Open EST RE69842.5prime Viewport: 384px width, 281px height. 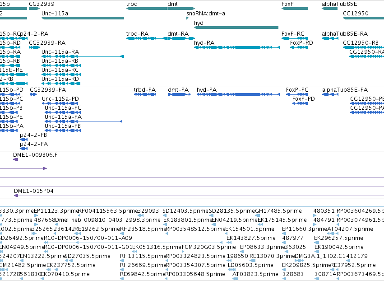[x=143, y=274]
